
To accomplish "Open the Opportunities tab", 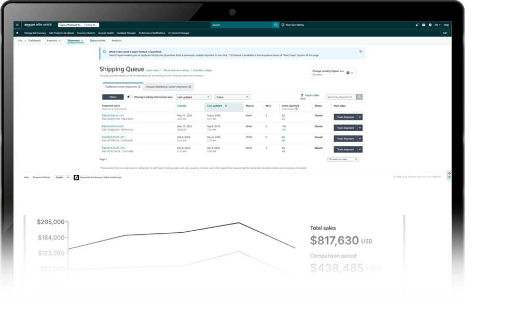I will point(97,40).
